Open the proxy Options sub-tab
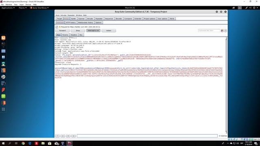 click(x=98, y=23)
